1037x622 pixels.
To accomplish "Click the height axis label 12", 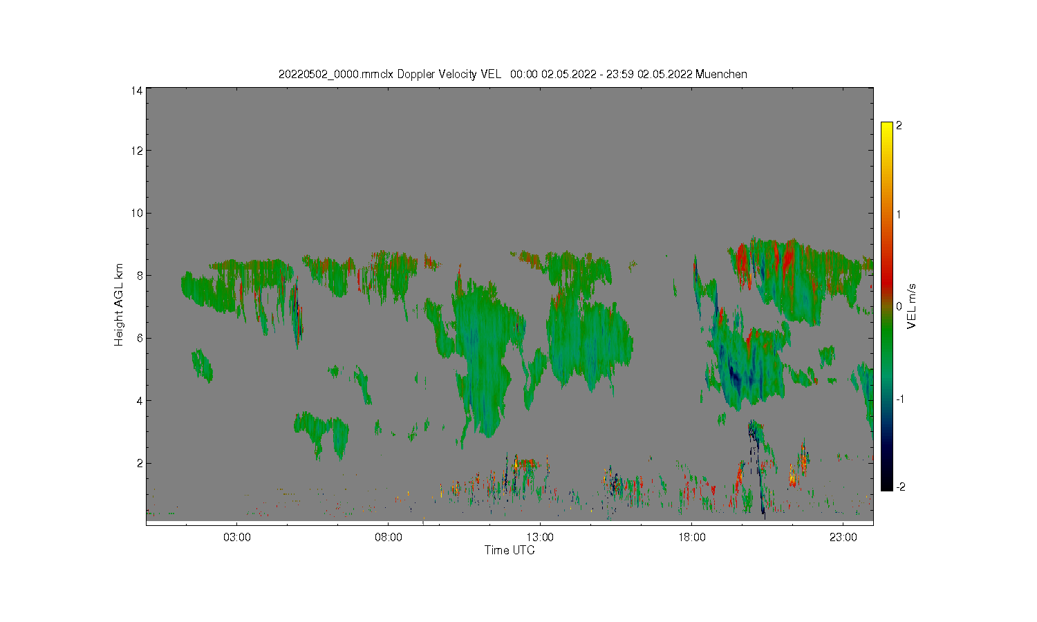I will 137,151.
